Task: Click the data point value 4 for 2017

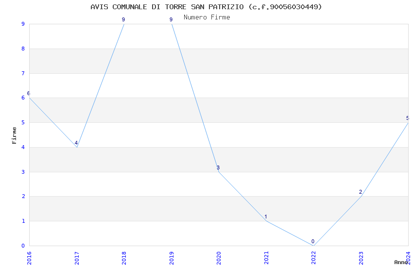Action: pos(76,143)
